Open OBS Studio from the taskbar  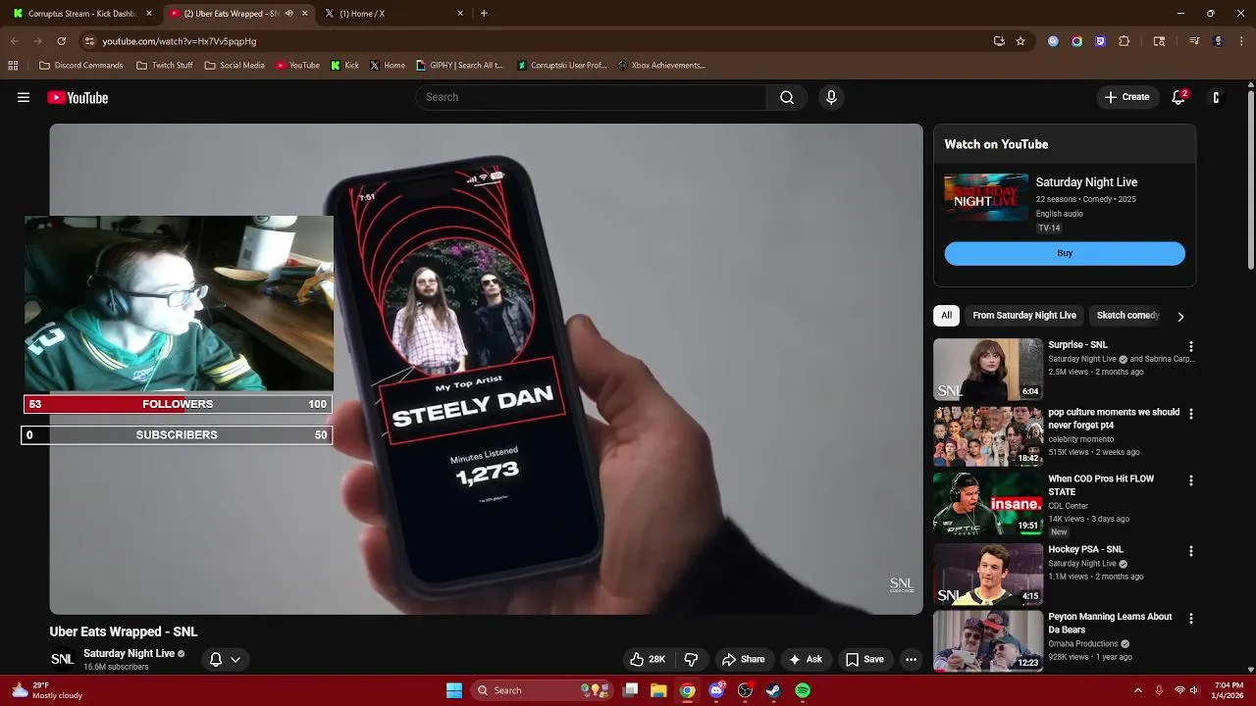(745, 690)
